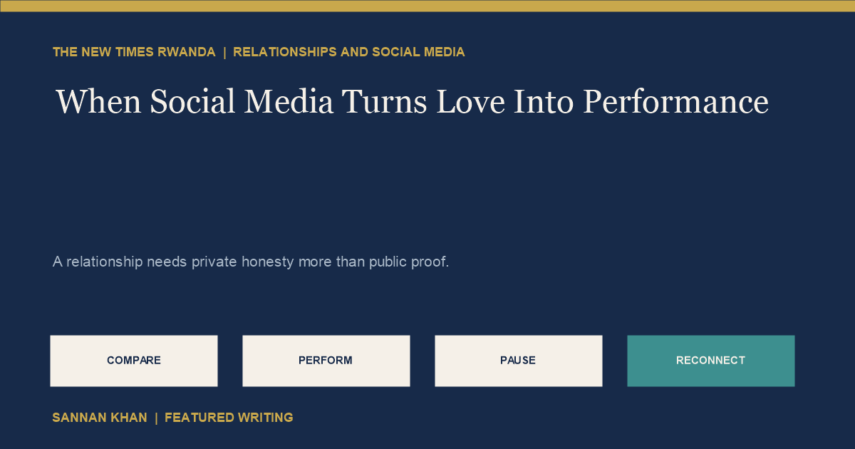The image size is (855, 449).
Task: Click the teal RECONNECT box
Action: [x=711, y=361]
